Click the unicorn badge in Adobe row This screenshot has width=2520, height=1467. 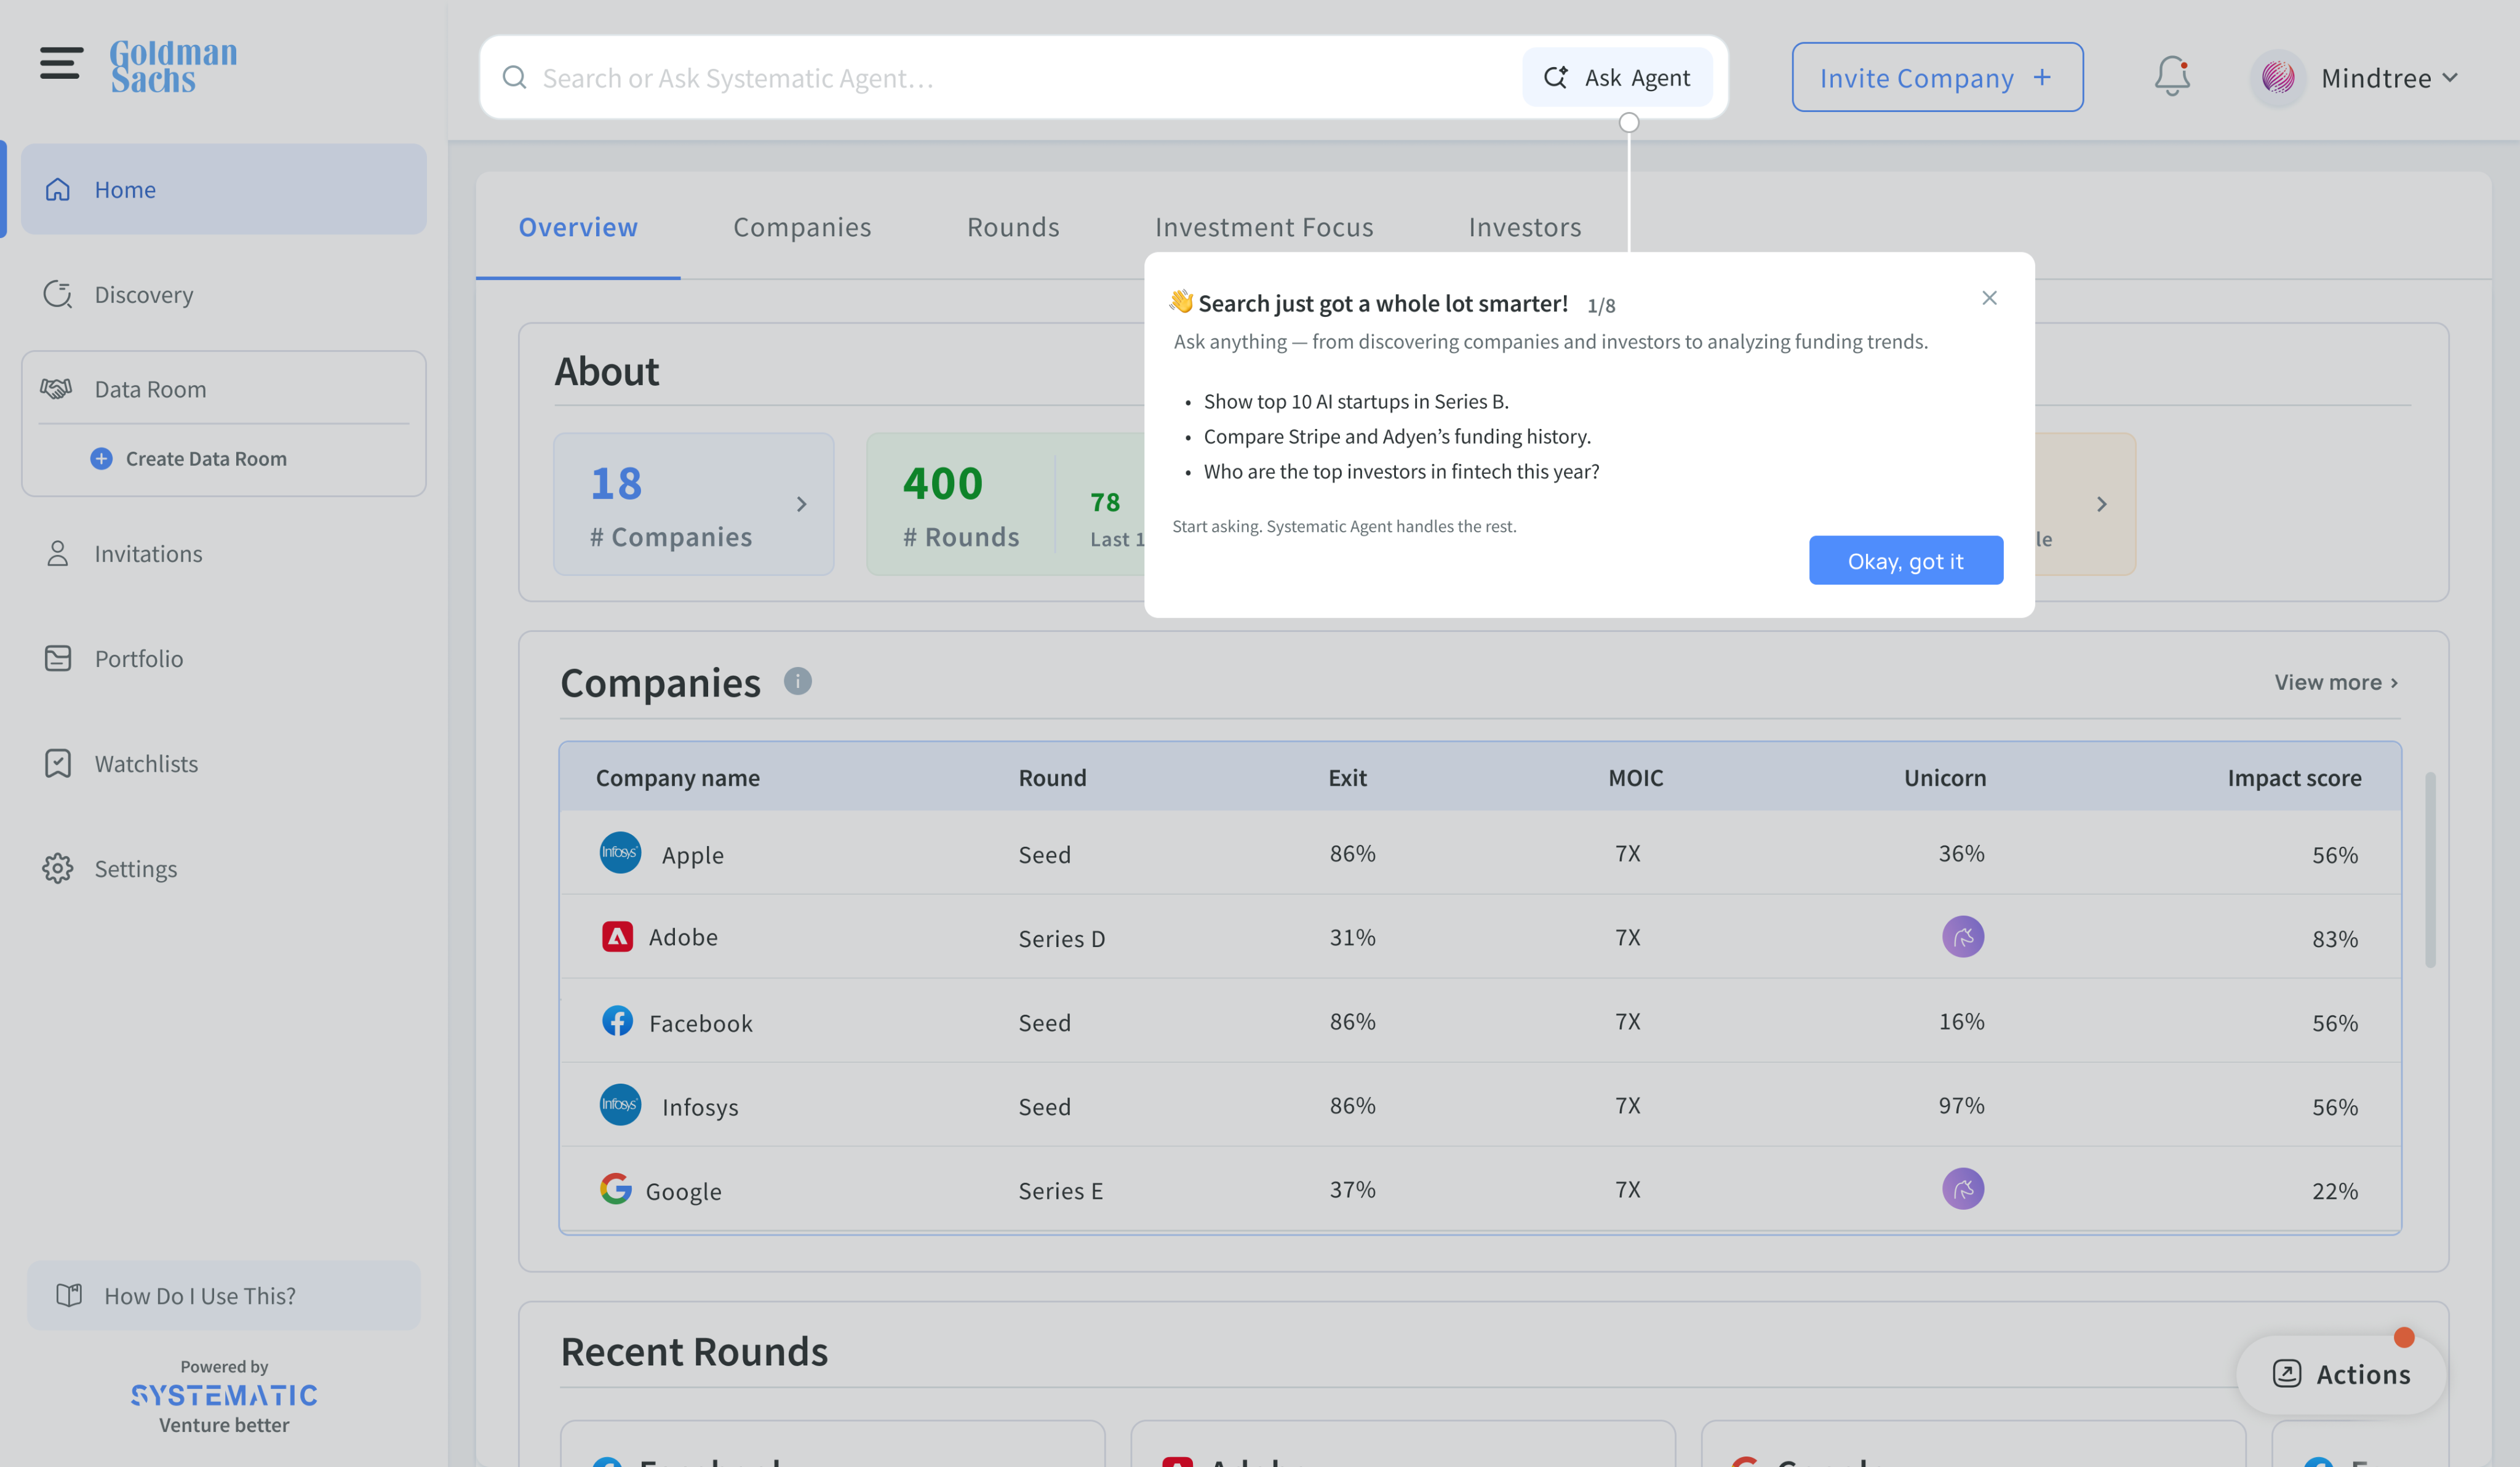click(1963, 936)
